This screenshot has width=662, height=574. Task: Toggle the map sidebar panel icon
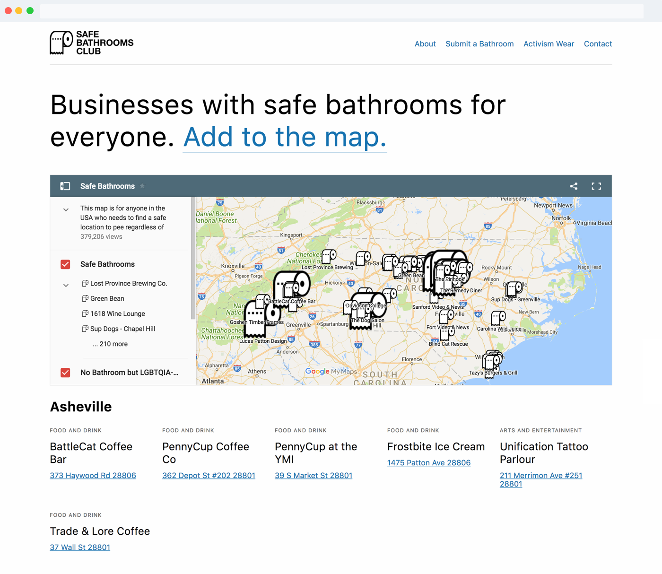tap(65, 186)
